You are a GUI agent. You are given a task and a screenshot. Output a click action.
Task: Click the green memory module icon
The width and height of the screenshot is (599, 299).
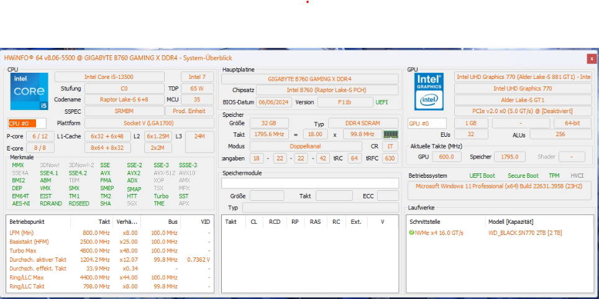[x=390, y=135]
